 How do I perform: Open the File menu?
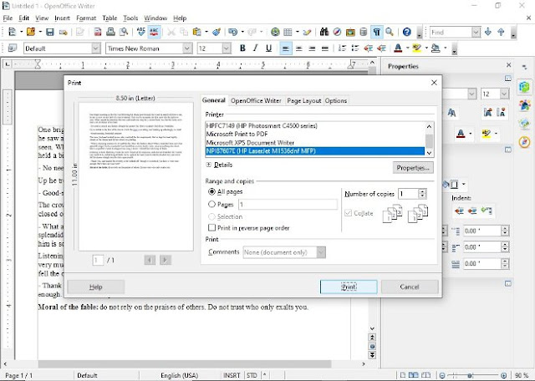pos(8,18)
